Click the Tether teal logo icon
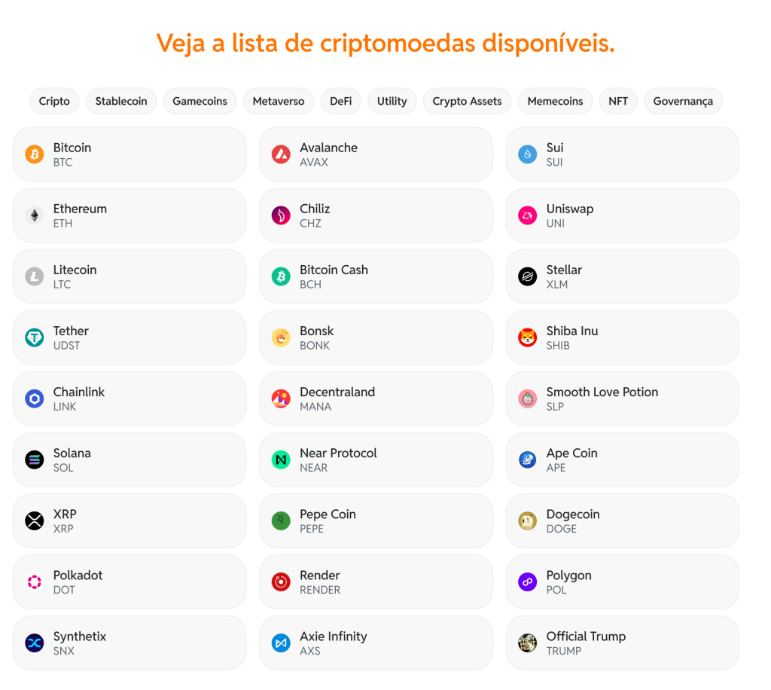 click(33, 337)
